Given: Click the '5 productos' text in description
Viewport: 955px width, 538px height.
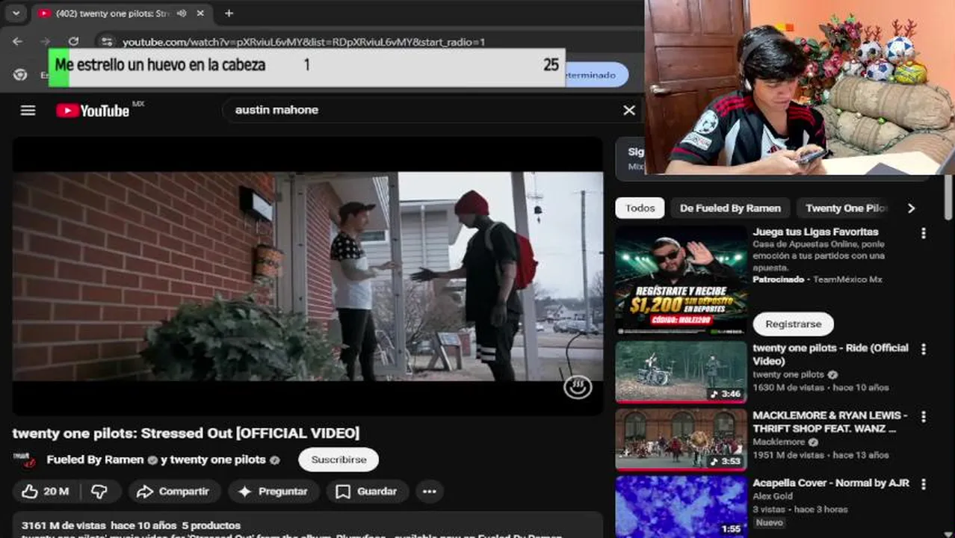Looking at the screenshot, I should (x=211, y=525).
